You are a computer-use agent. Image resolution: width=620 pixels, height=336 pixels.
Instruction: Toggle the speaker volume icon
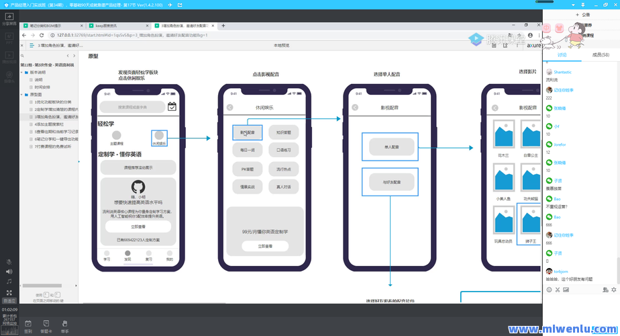9,271
